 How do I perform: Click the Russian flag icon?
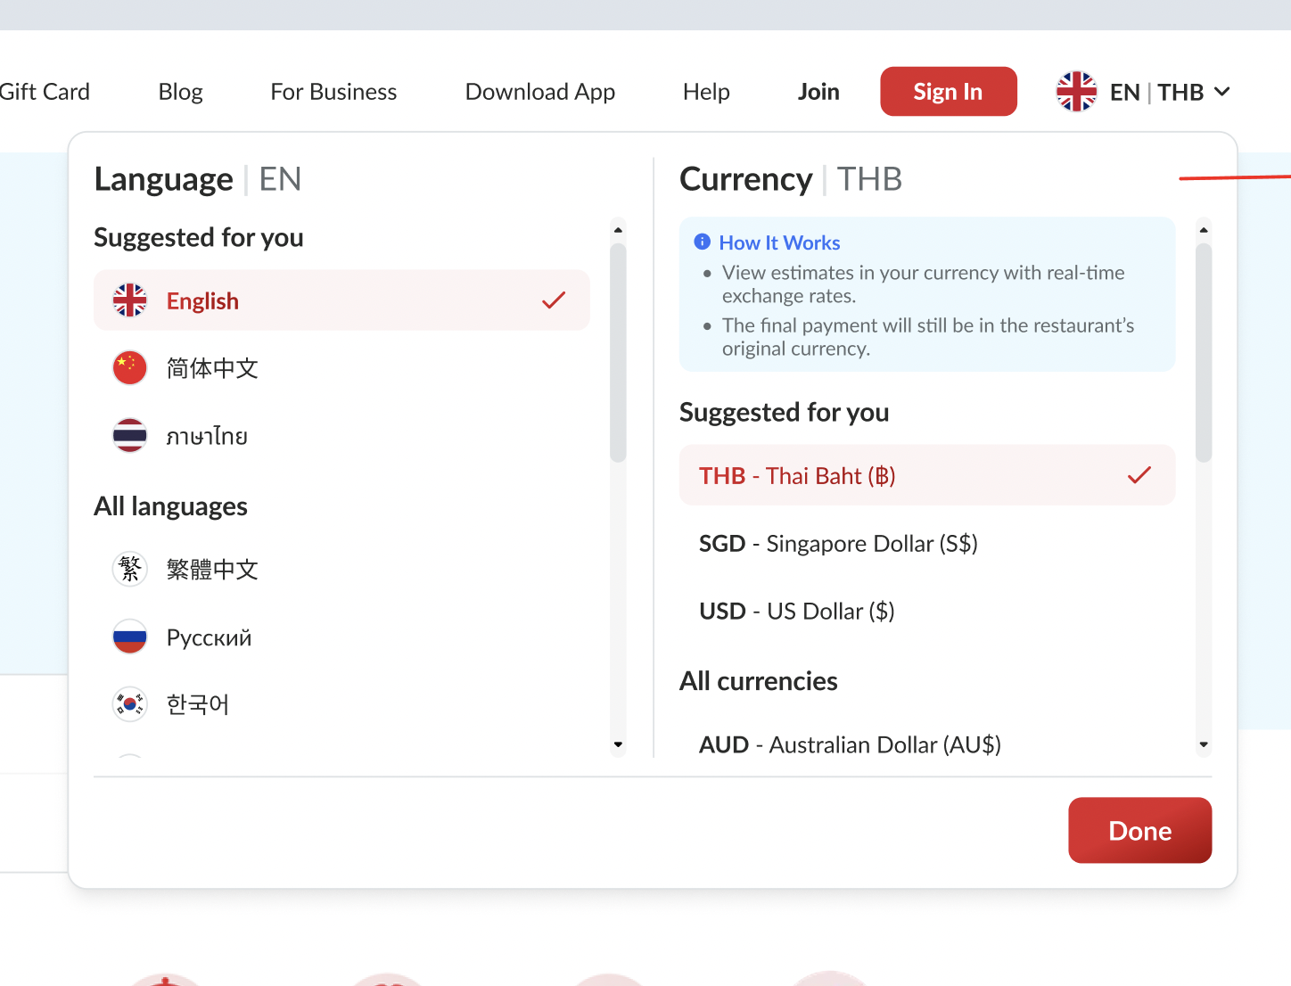(x=130, y=637)
